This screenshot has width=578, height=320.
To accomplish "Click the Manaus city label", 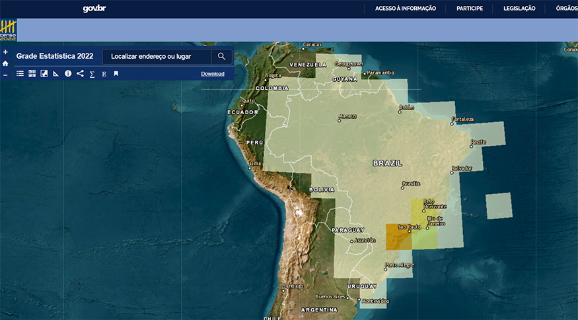I will click(x=347, y=116).
